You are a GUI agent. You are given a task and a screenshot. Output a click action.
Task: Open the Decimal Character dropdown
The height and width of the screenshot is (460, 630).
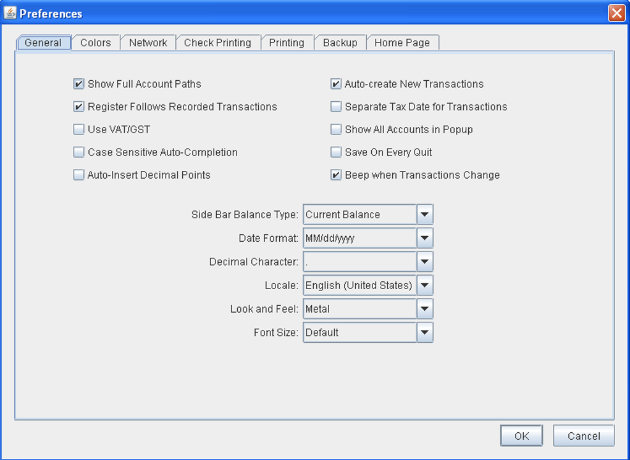[x=424, y=261]
